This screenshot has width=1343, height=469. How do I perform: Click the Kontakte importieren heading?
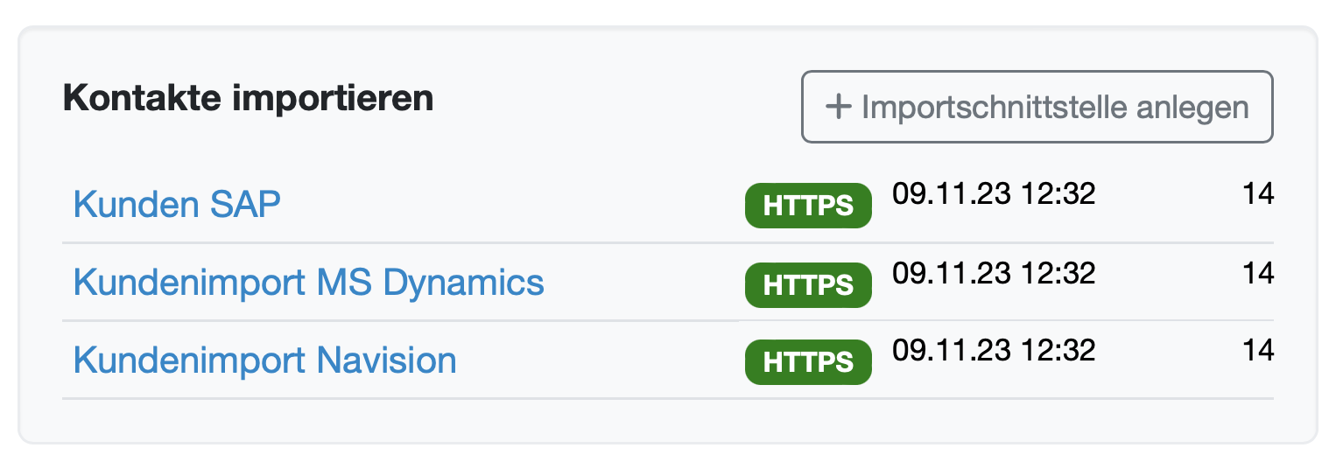click(x=248, y=98)
